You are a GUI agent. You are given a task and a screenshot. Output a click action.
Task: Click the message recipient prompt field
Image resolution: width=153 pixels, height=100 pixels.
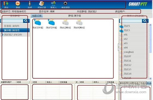(133, 83)
